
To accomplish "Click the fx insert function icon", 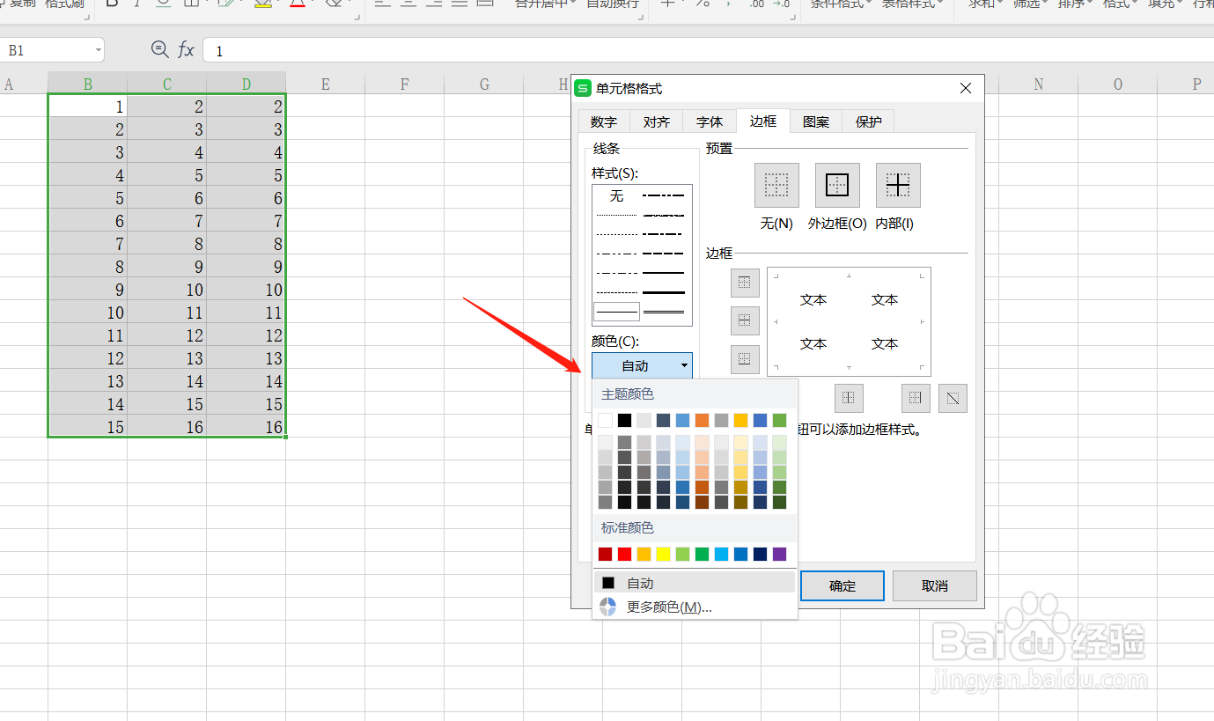I will (186, 50).
